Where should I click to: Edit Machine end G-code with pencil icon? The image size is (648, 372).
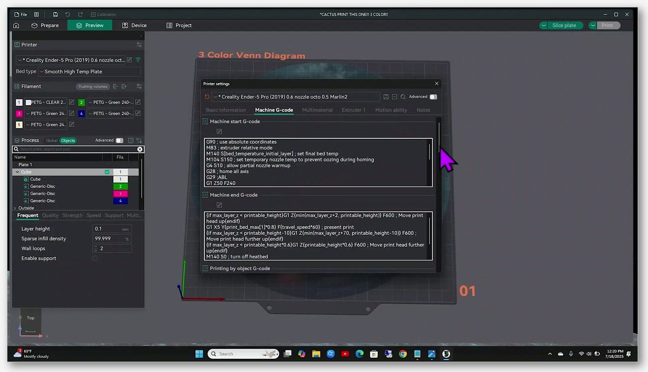(x=219, y=205)
